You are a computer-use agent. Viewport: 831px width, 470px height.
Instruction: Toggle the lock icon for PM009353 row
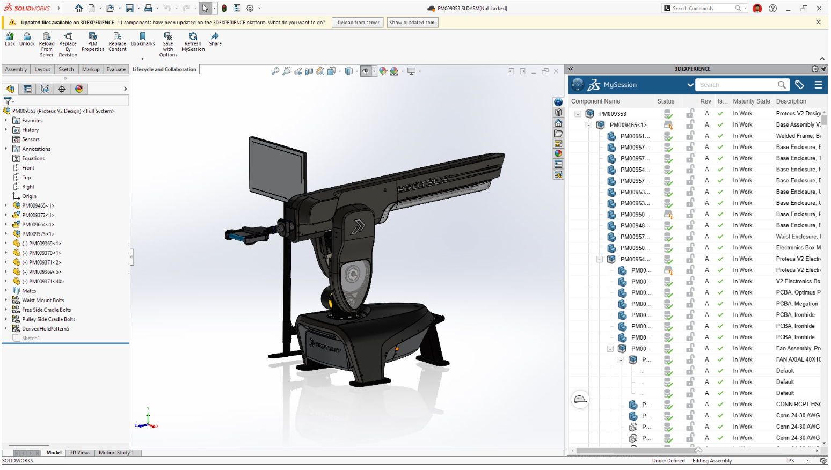(690, 113)
